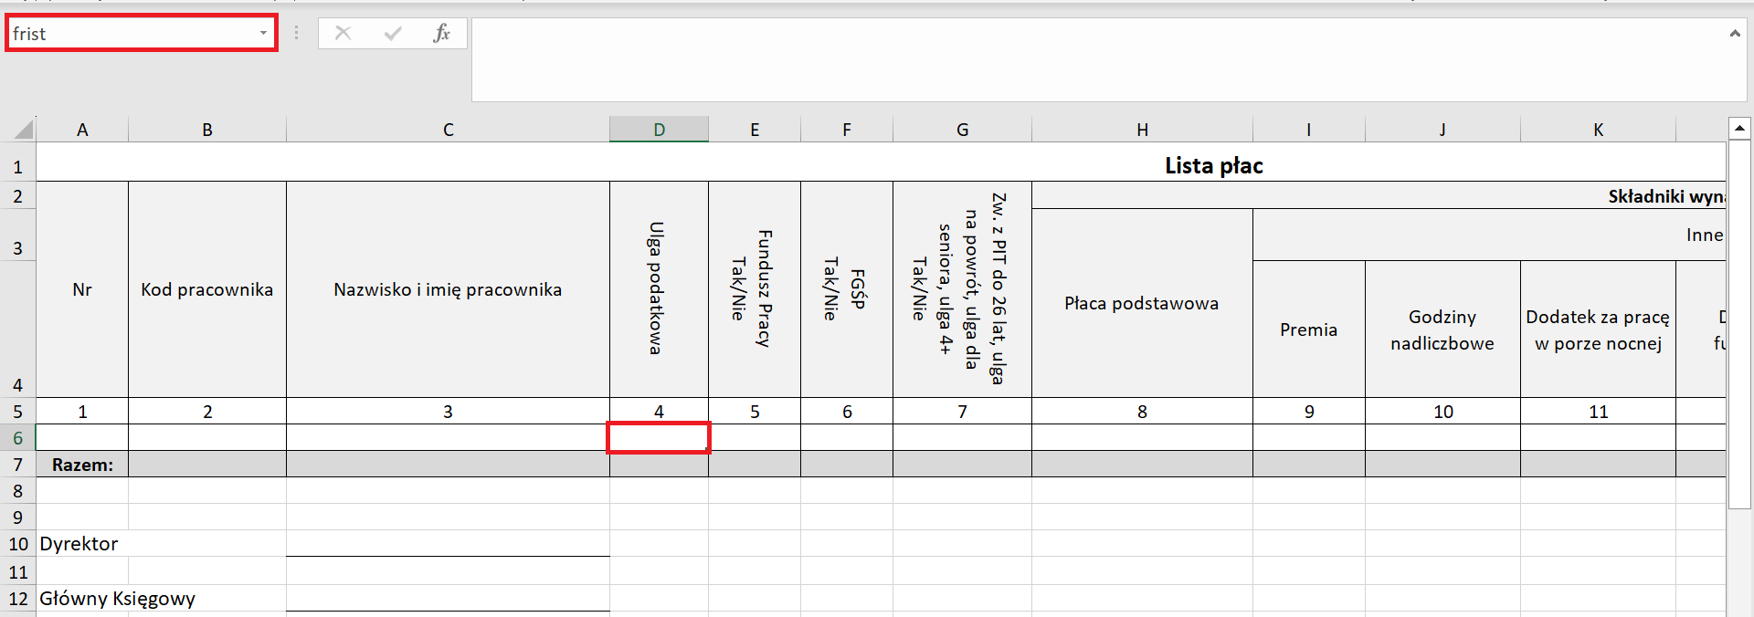Viewport: 1754px width, 617px height.
Task: Click the Lista płac title cell
Action: click(x=1213, y=166)
